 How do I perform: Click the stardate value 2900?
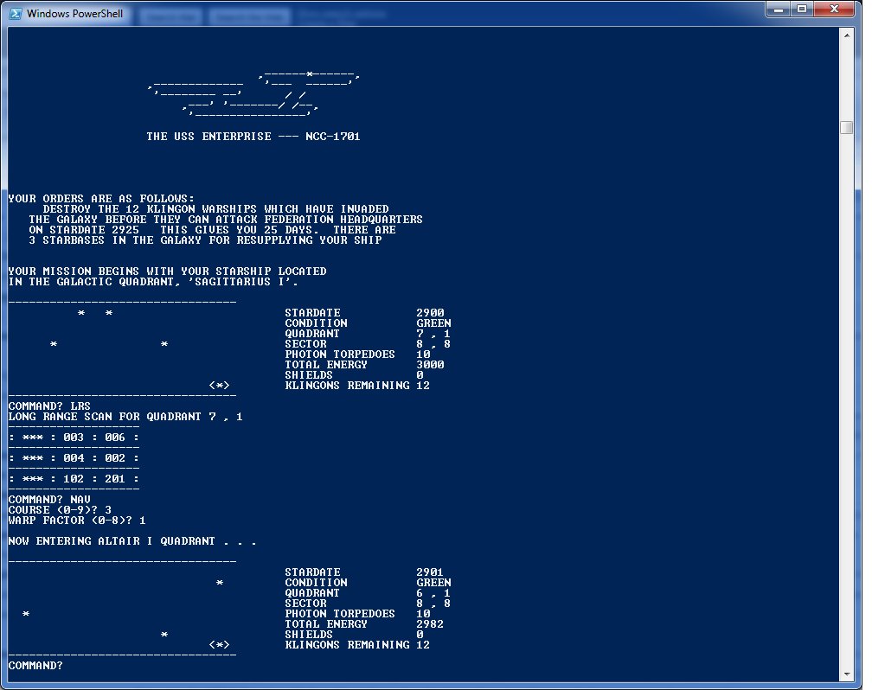coord(430,313)
